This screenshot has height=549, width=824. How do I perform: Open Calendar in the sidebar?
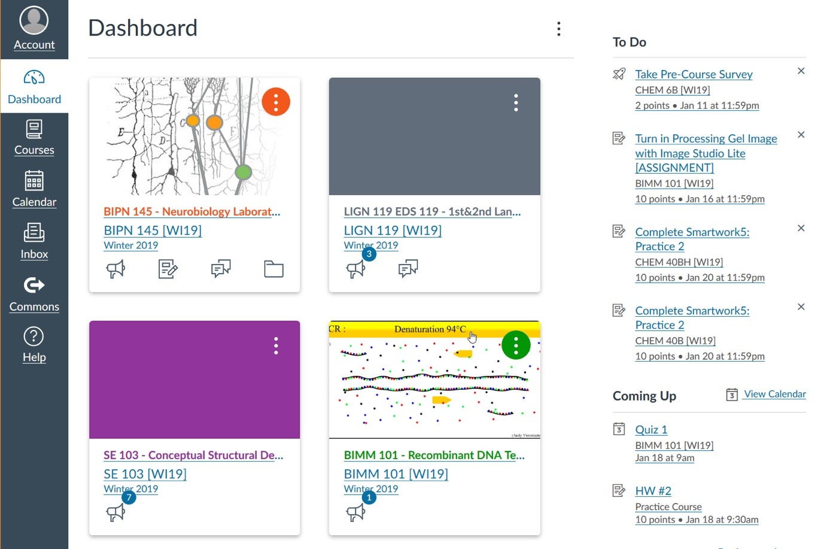click(x=34, y=190)
